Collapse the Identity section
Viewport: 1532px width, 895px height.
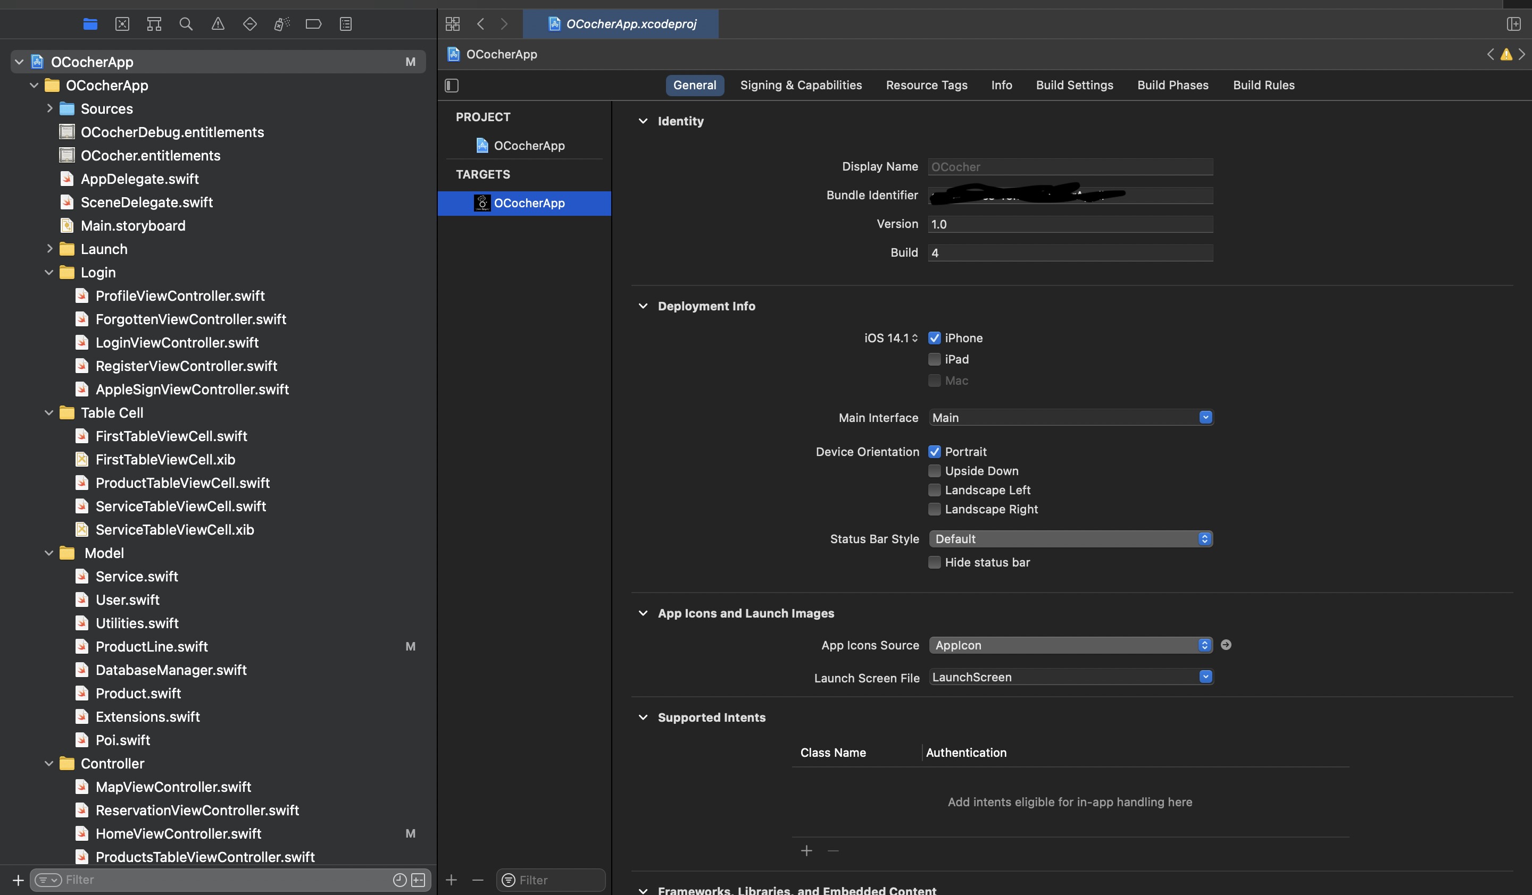point(643,121)
